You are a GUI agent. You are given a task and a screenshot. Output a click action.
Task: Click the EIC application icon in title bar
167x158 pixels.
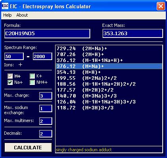5,6
